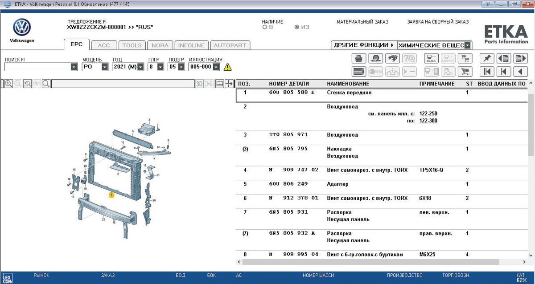The height and width of the screenshot is (284, 535).
Task: Click the ДРУГИЕ ФУНКЦИИ button
Action: 363,45
